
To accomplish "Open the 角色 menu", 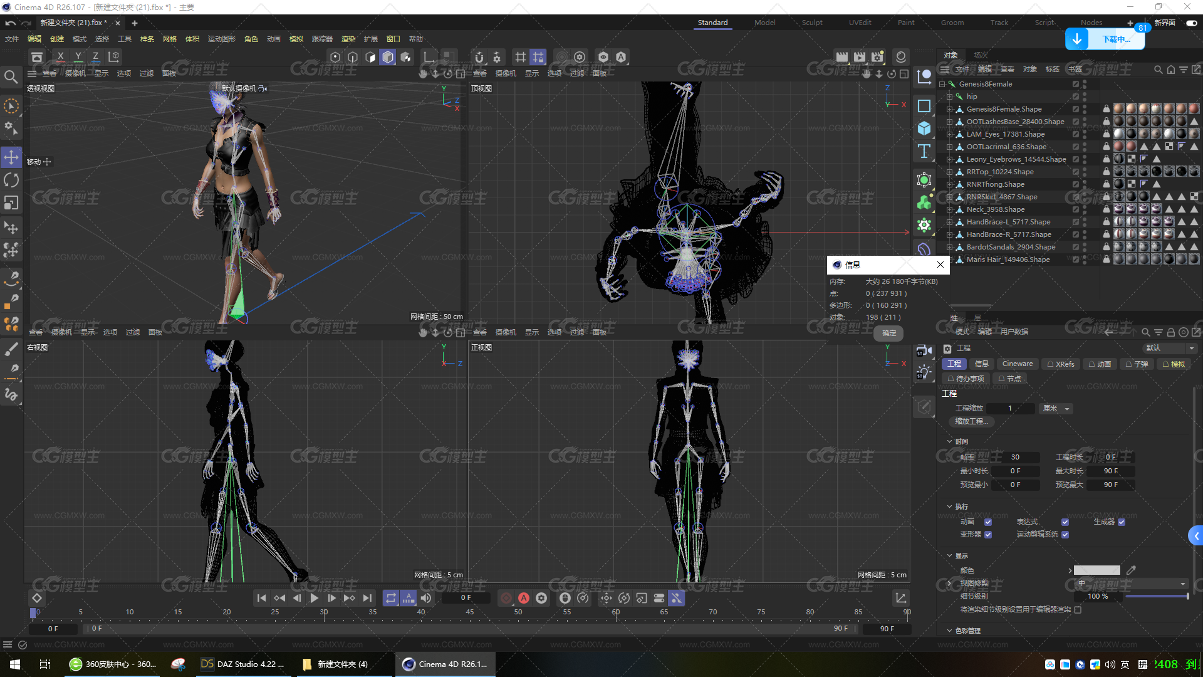I will [x=251, y=39].
